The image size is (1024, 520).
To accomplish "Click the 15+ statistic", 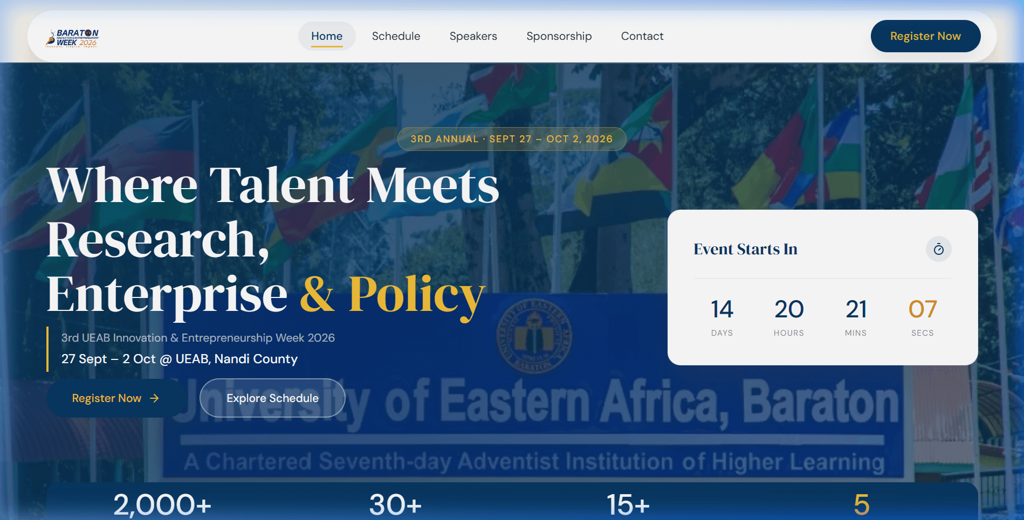I will (x=628, y=505).
